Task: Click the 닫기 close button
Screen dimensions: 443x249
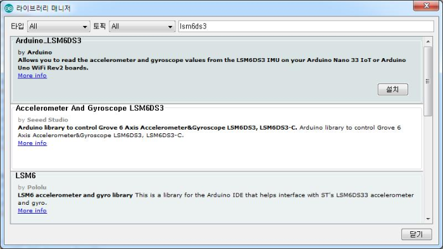Action: click(416, 234)
